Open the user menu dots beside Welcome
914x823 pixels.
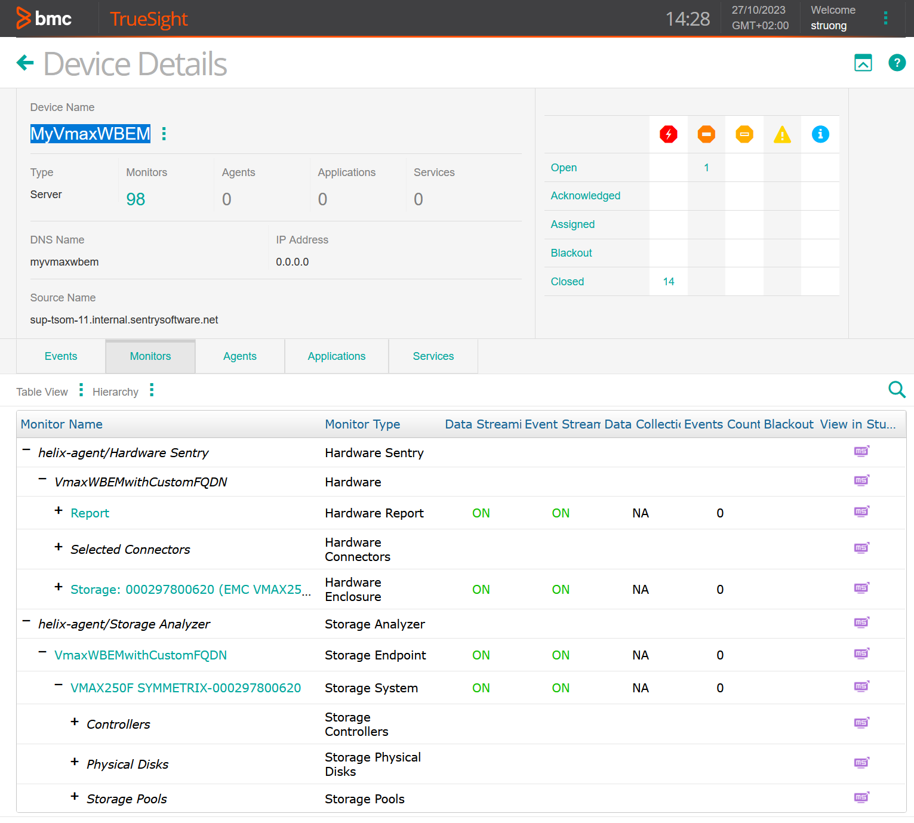(x=885, y=19)
